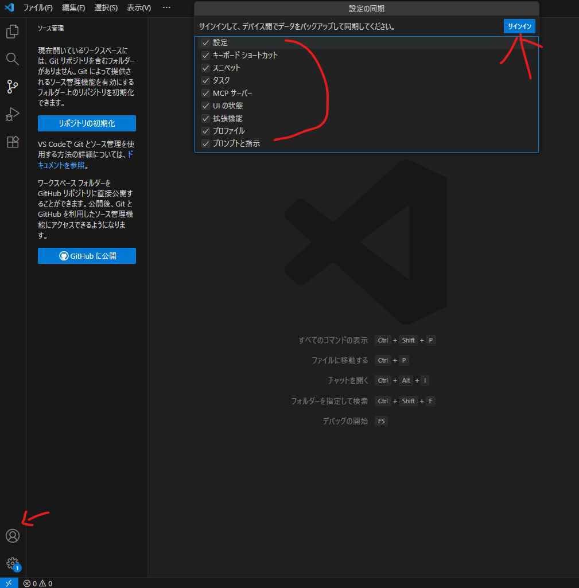The width and height of the screenshot is (579, 588).
Task: Open the Search view icon
Action: pyautogui.click(x=13, y=59)
